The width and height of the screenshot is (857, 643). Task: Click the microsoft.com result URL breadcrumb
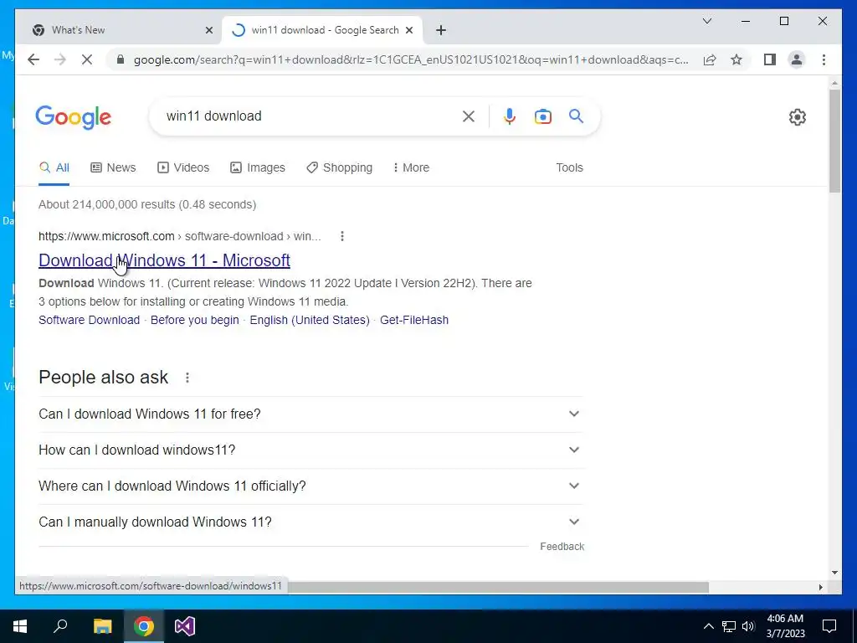(x=179, y=236)
